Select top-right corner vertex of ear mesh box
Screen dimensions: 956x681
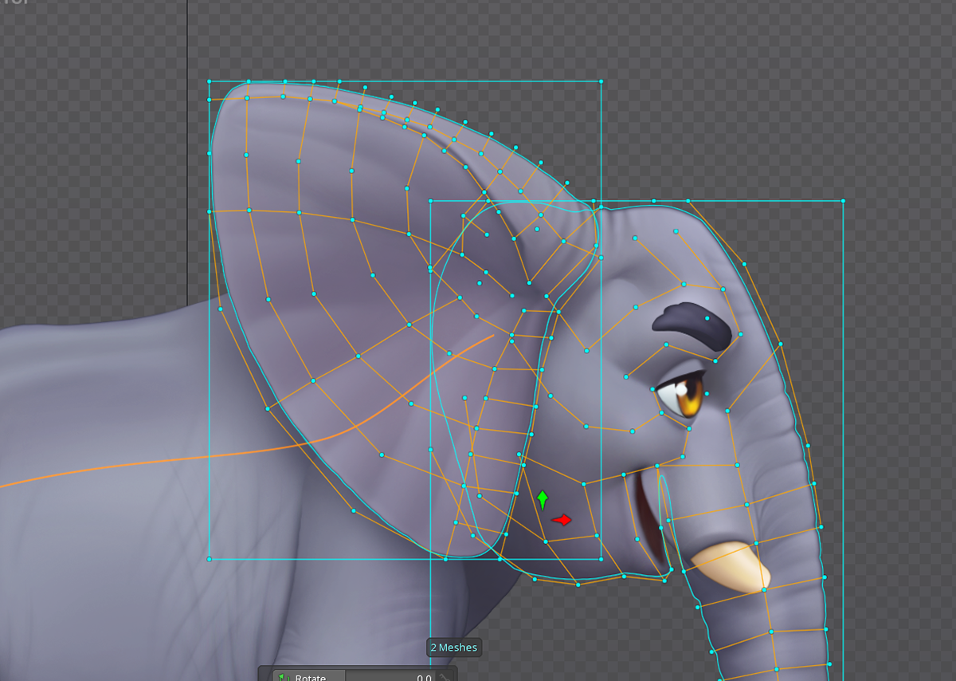pyautogui.click(x=601, y=81)
